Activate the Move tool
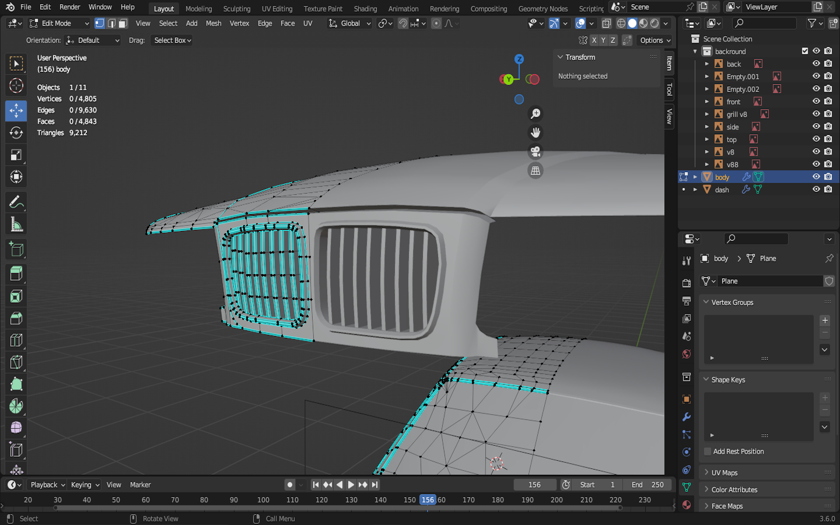 click(x=16, y=111)
